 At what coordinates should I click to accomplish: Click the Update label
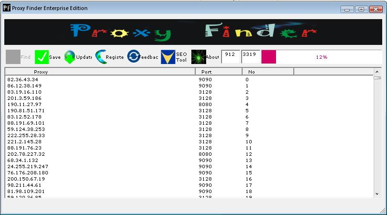point(84,57)
